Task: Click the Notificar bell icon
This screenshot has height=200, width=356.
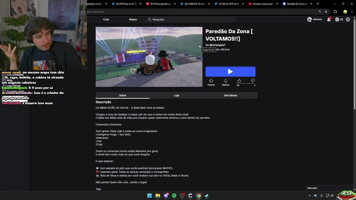Action: (226, 81)
